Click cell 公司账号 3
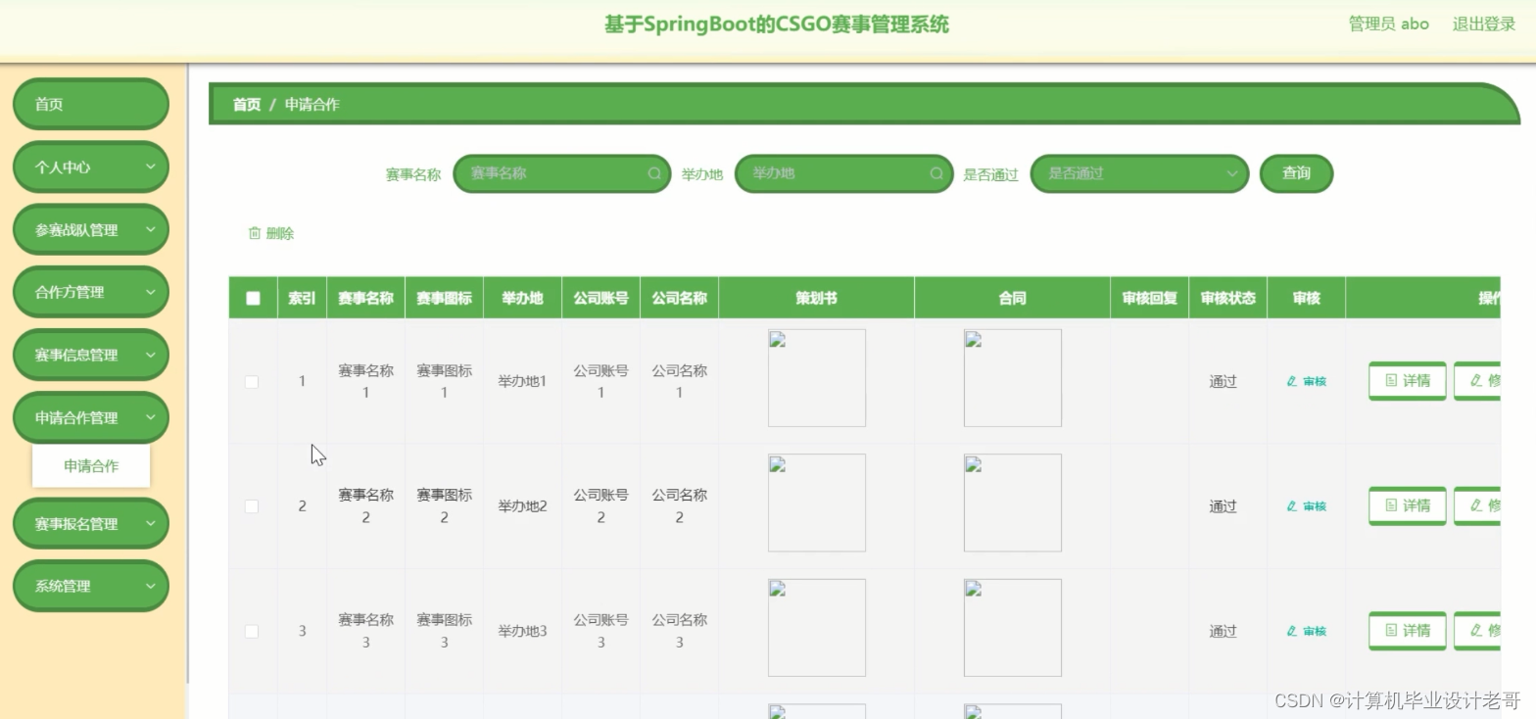Screen dimensions: 1536x719 [600, 632]
